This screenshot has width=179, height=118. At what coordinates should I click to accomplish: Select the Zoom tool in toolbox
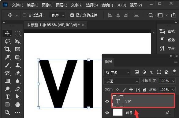tap(7, 113)
